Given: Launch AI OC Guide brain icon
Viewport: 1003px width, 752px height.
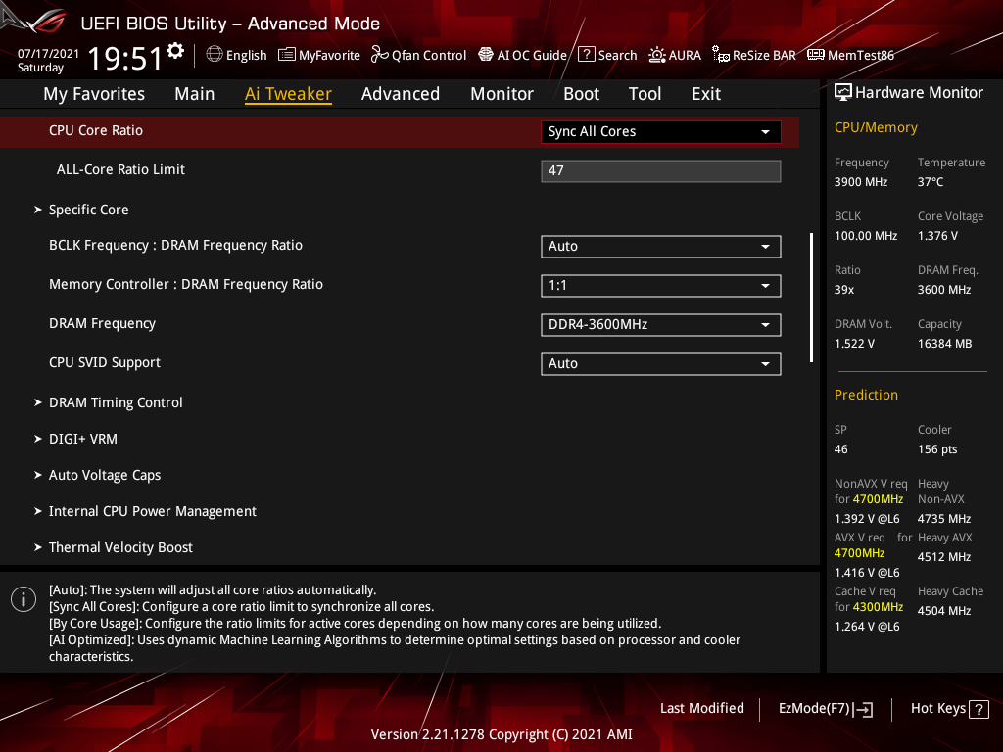Looking at the screenshot, I should click(x=486, y=55).
